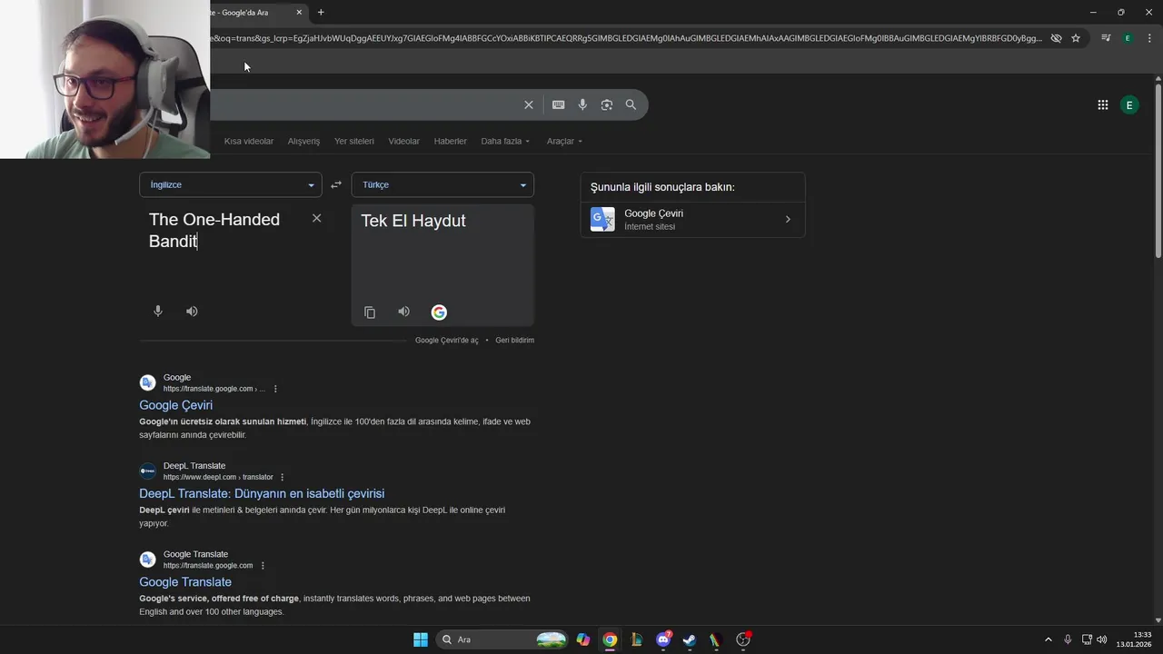Switch to Alışveriş tab

point(303,141)
